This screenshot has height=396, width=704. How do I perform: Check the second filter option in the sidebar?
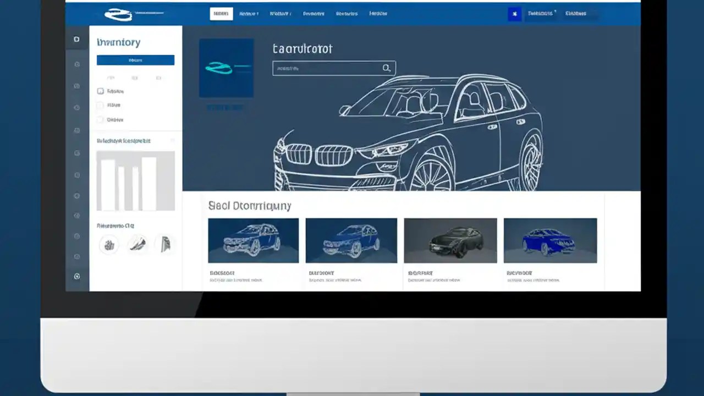click(101, 105)
